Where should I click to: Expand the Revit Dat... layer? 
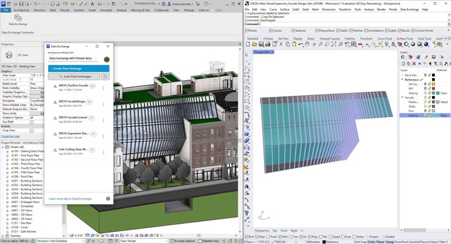click(402, 75)
